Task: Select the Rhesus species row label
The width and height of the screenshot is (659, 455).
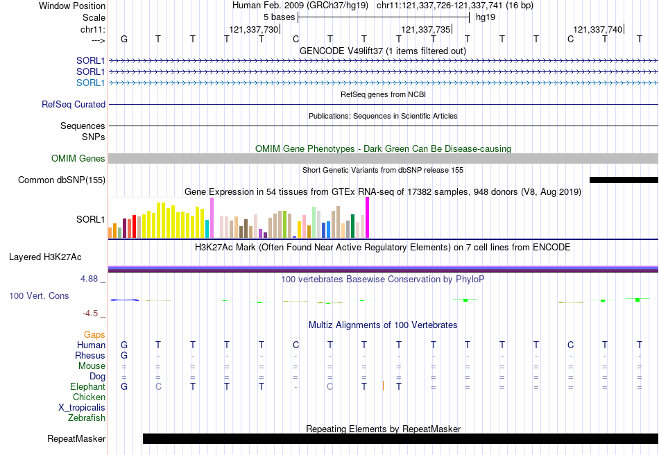Action: [90, 355]
